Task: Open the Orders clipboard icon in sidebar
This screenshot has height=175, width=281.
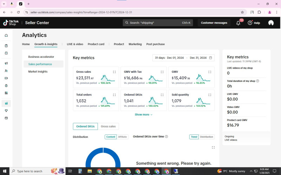Action: (6, 46)
